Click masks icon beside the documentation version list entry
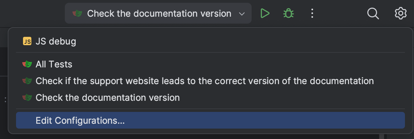 (27, 98)
